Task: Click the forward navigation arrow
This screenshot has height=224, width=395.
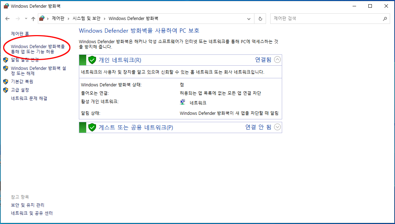Action: [18, 19]
